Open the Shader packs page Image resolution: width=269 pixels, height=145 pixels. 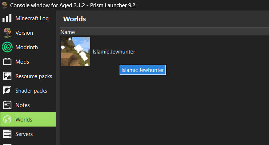pyautogui.click(x=28, y=91)
